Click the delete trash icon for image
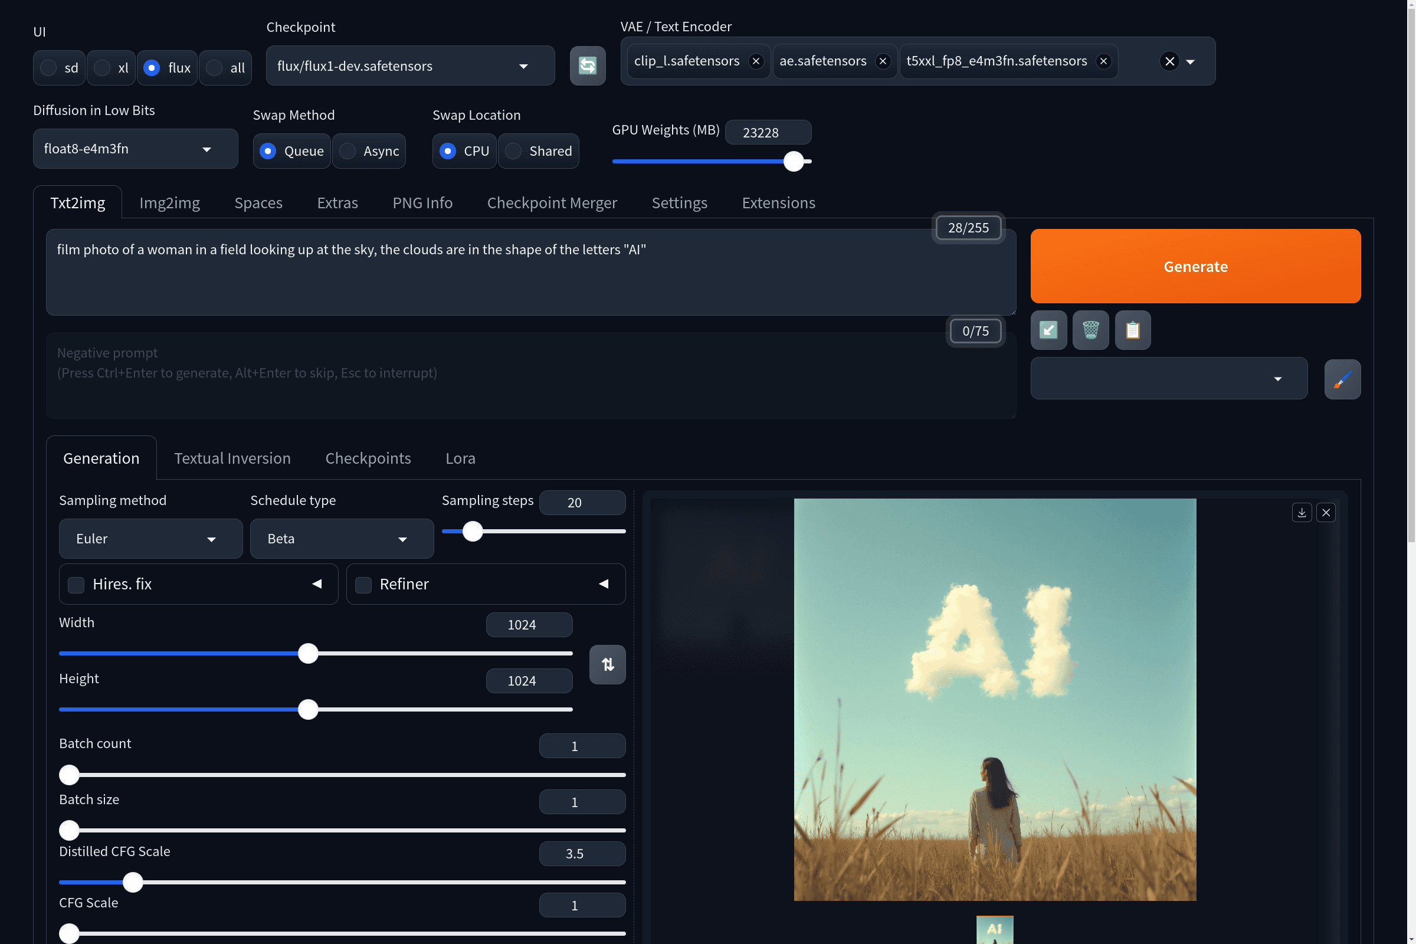The image size is (1416, 944). (x=1090, y=330)
